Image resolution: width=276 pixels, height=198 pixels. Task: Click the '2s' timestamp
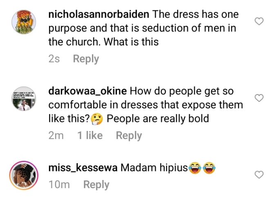pyautogui.click(x=54, y=59)
